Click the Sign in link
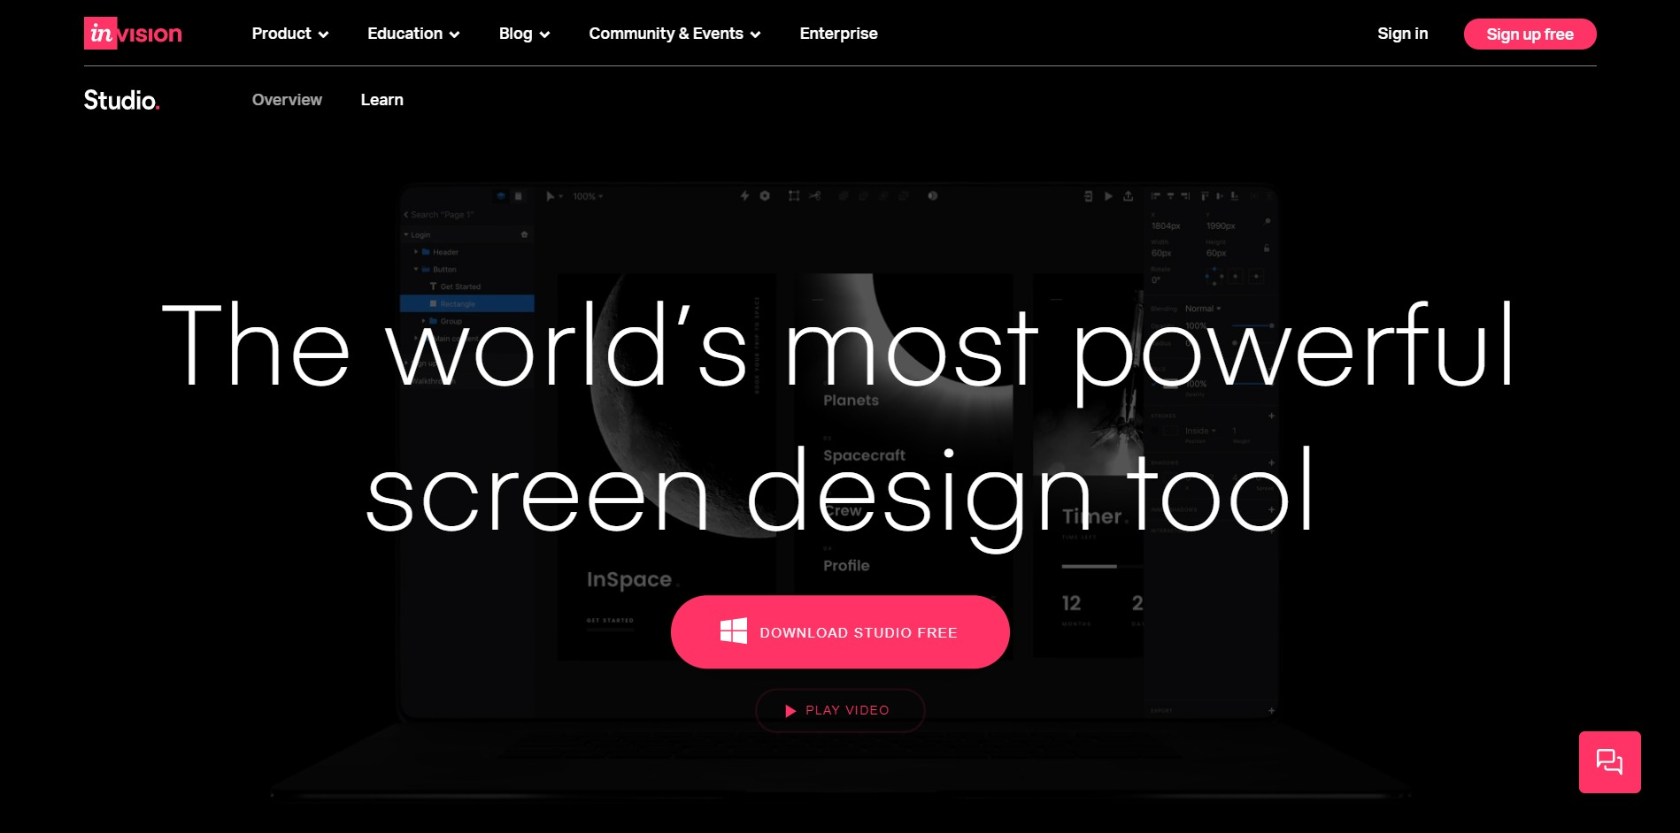Screen dimensions: 1680x833 coord(1402,34)
